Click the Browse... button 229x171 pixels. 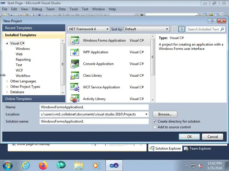click(x=165, y=114)
